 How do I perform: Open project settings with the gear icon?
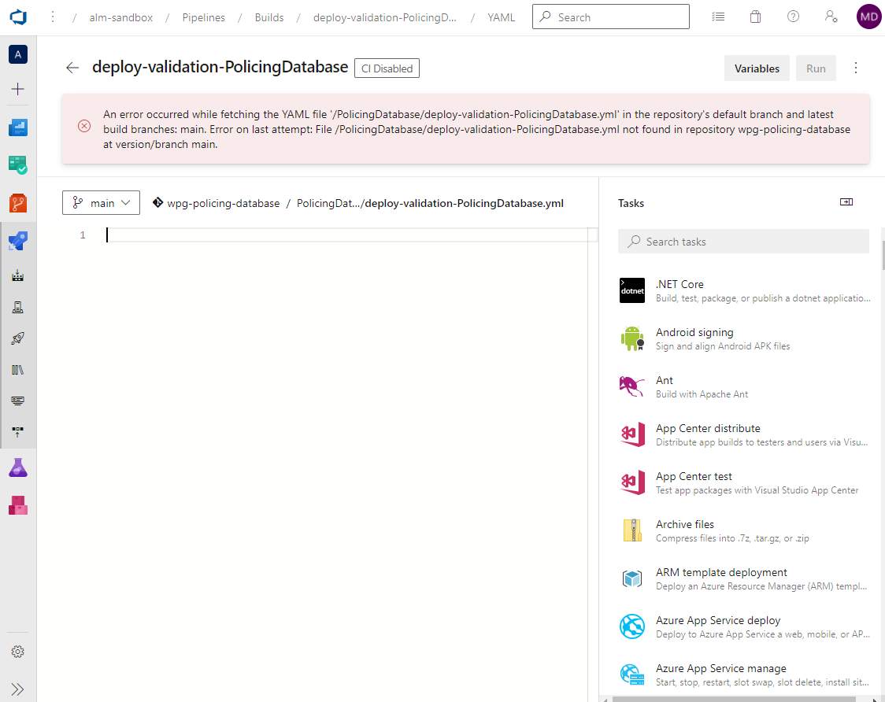point(17,652)
